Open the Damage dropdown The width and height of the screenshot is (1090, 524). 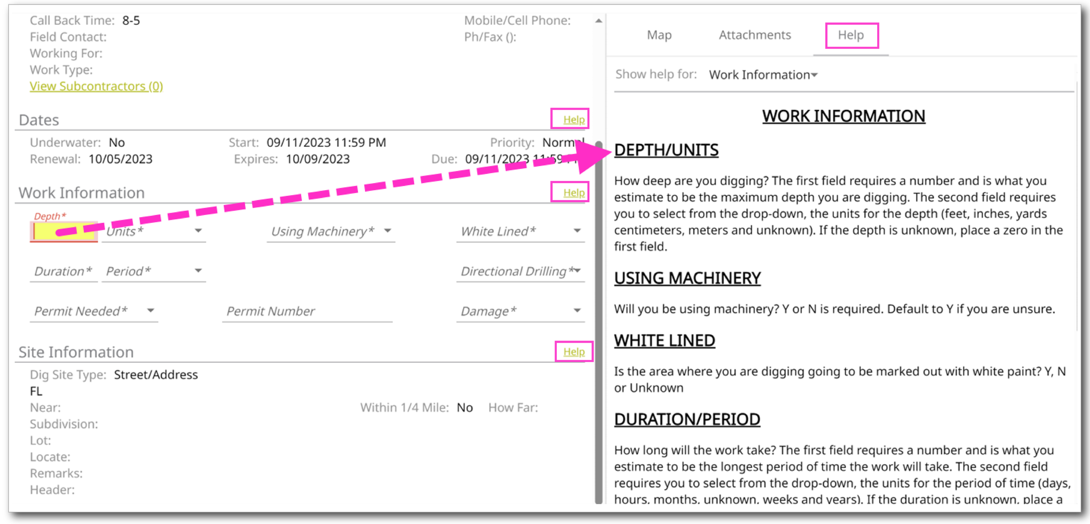coord(576,311)
